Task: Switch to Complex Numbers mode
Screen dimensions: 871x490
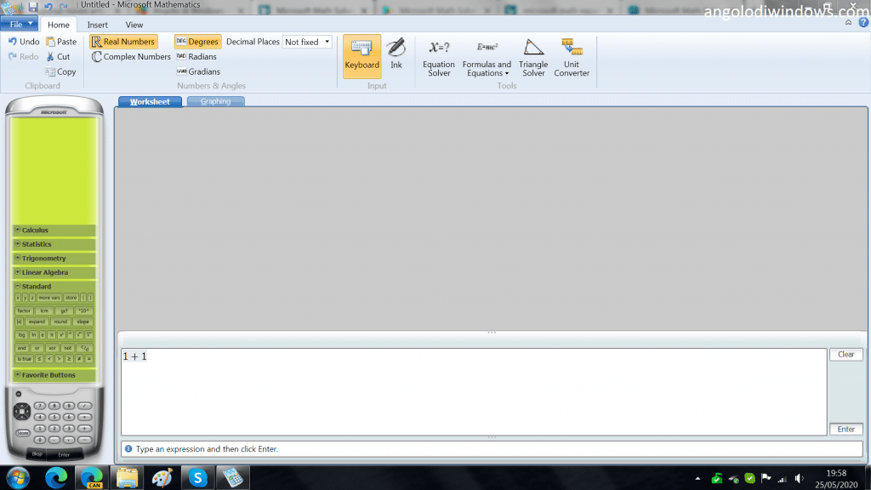Action: click(x=131, y=57)
